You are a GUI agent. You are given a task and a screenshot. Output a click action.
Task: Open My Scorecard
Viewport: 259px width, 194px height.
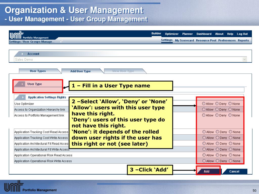pos(184,40)
